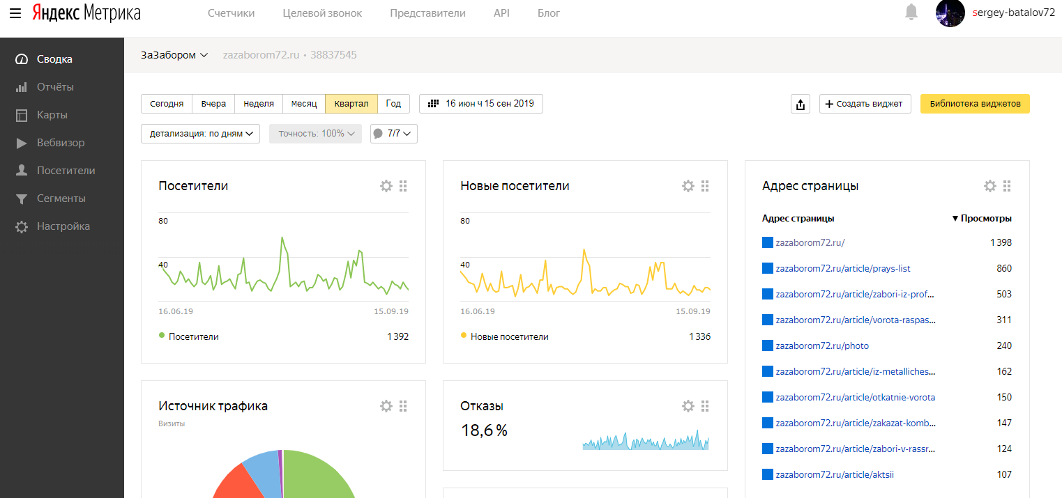Click the blue square beside zazaborom72.ru/photo
The width and height of the screenshot is (1062, 498).
click(768, 345)
